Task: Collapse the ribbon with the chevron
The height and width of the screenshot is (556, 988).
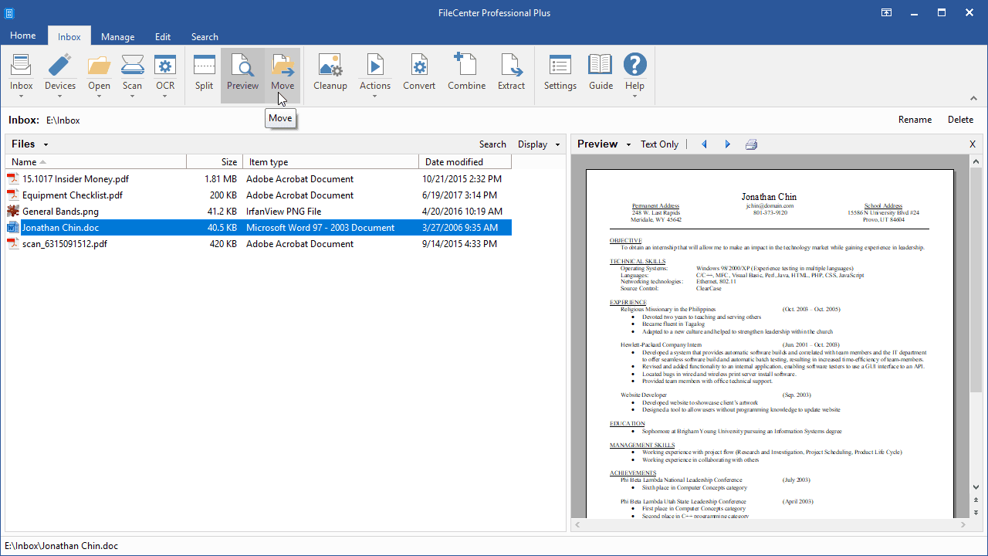Action: click(x=973, y=98)
